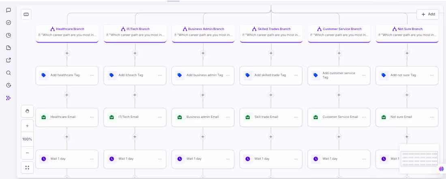Open options menu for Business admin Email
Screen dimensions: 446x179
coord(228,117)
